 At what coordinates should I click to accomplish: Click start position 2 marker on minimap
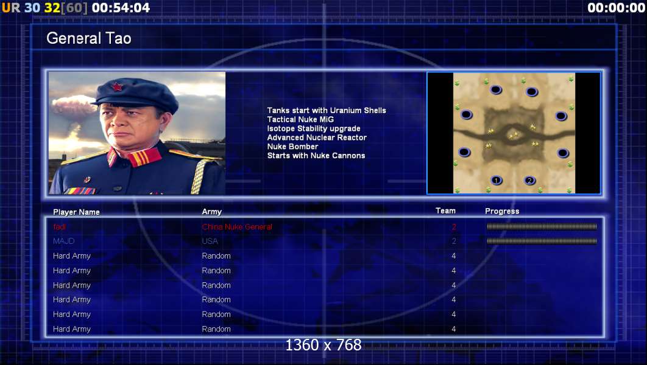point(529,181)
